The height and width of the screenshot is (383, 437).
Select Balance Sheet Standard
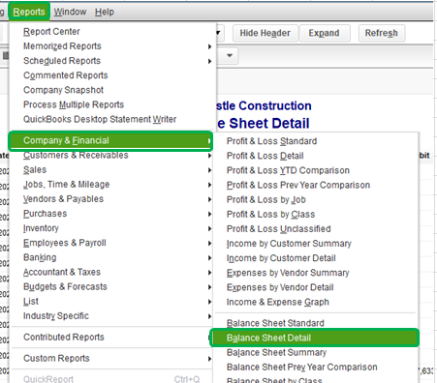coord(316,323)
